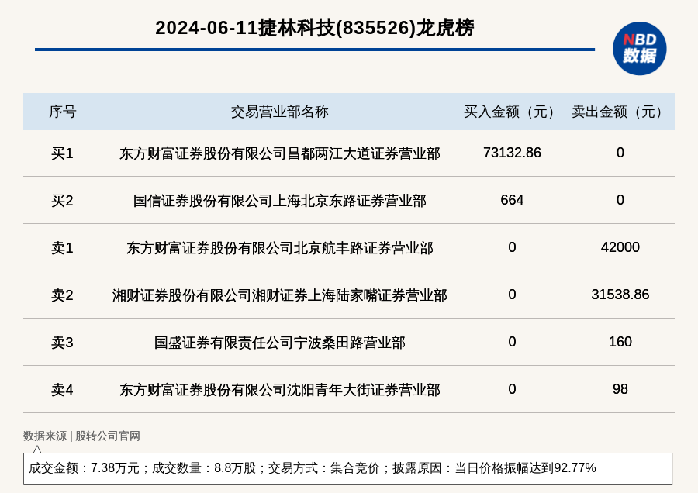Screen dimensions: 698x493
Task: Click 东方财富证券沈阳青年大街证券营业部 name
Action: pyautogui.click(x=279, y=390)
